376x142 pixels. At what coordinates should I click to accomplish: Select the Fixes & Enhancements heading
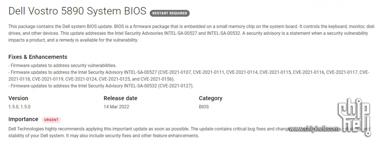coord(38,57)
